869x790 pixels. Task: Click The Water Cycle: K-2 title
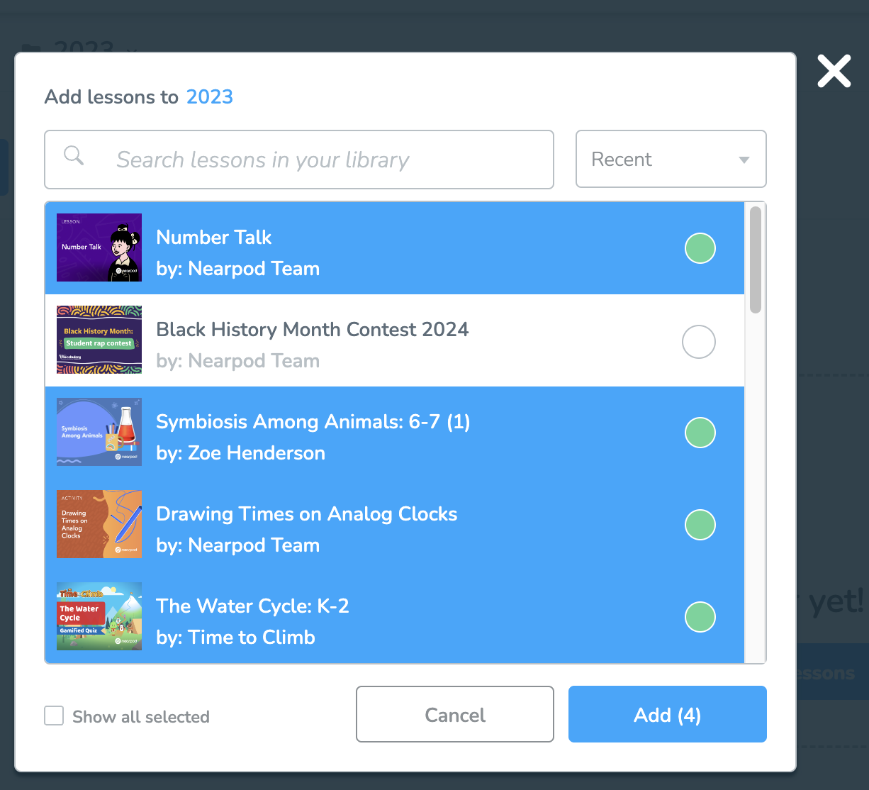253,606
